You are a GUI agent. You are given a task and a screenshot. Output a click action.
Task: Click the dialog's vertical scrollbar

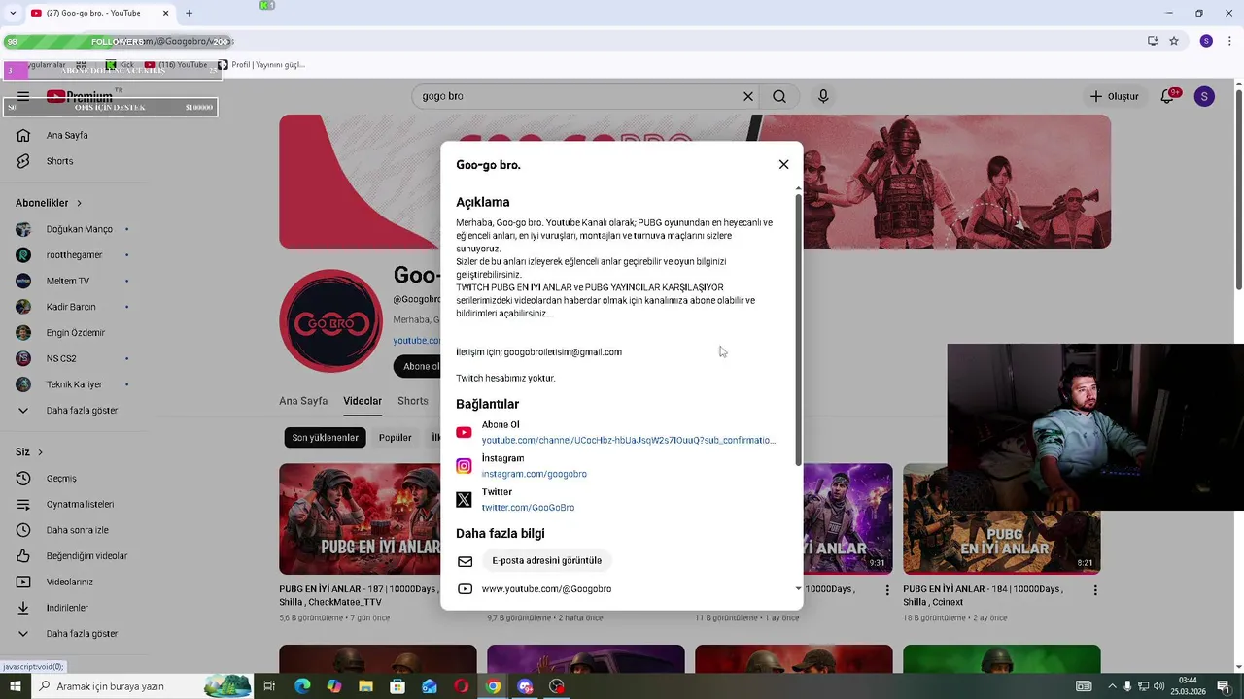[x=799, y=330]
